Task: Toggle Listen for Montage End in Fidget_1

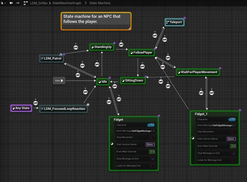Action: [x=234, y=160]
